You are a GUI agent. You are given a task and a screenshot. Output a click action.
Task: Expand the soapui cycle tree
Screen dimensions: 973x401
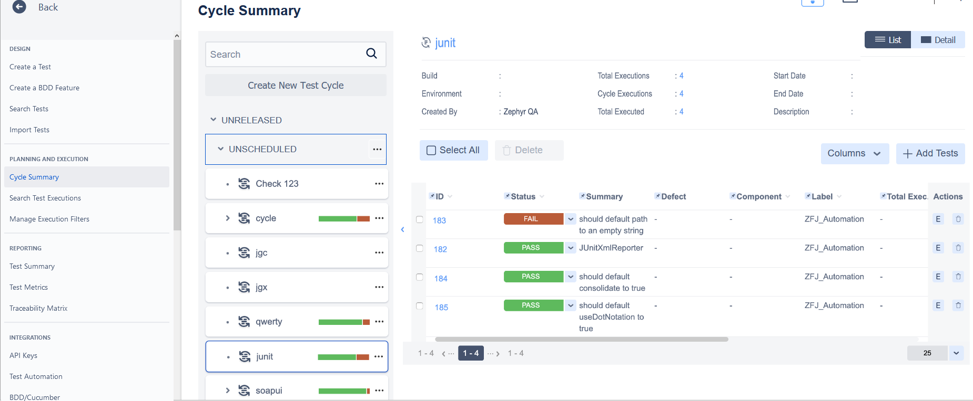coord(228,391)
